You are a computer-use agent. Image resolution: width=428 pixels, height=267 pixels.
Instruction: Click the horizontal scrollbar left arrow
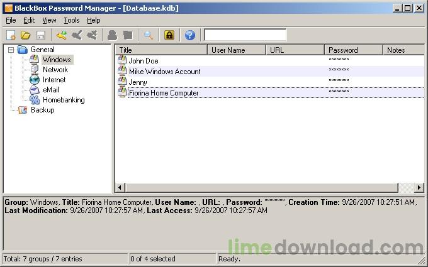120,187
